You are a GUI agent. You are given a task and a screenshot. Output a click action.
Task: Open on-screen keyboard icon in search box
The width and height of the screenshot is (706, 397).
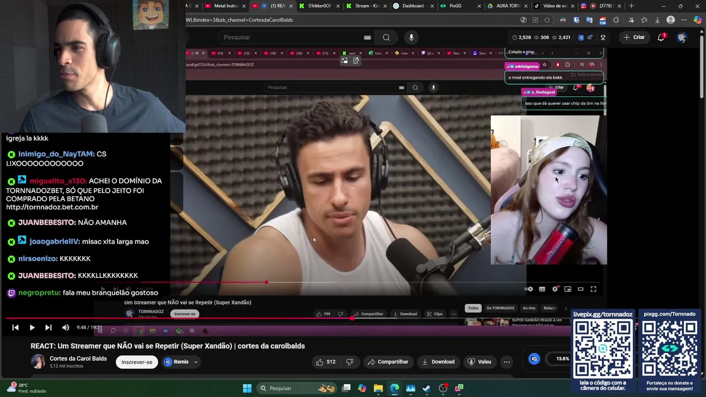(367, 37)
